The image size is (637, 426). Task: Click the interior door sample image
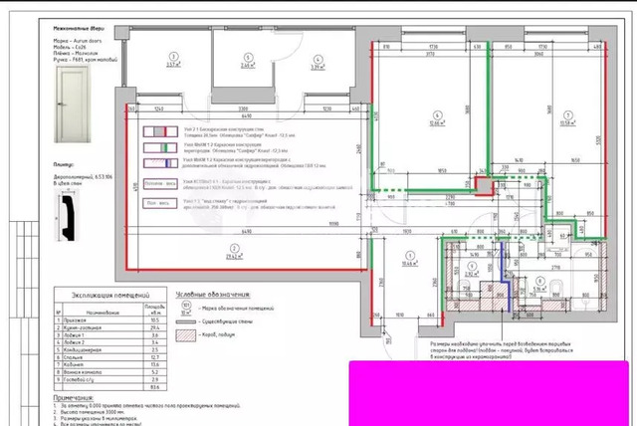[73, 105]
